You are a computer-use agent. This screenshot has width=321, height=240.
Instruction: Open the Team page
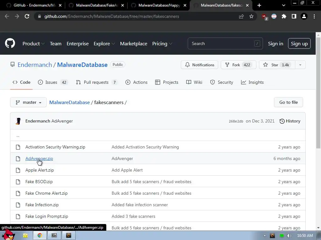tap(56, 43)
